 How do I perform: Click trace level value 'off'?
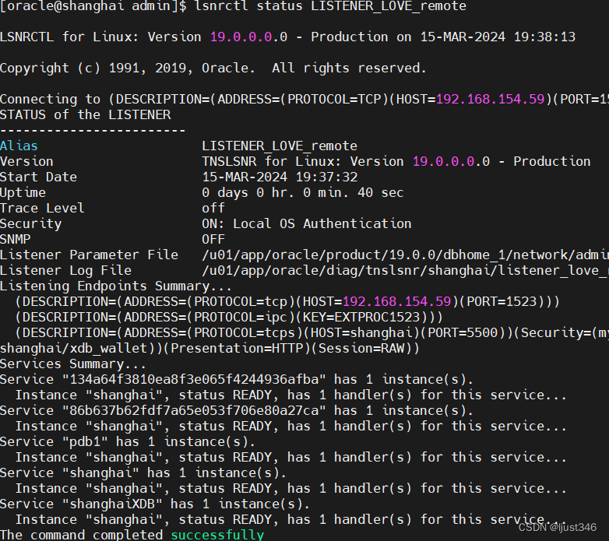pyautogui.click(x=213, y=208)
